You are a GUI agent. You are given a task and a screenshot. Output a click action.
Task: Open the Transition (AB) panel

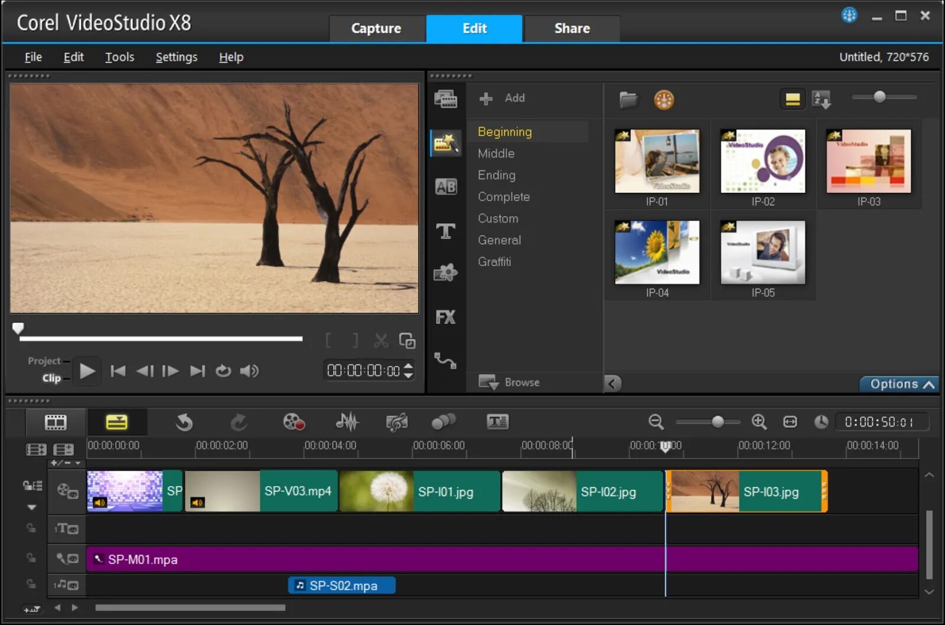pos(446,186)
